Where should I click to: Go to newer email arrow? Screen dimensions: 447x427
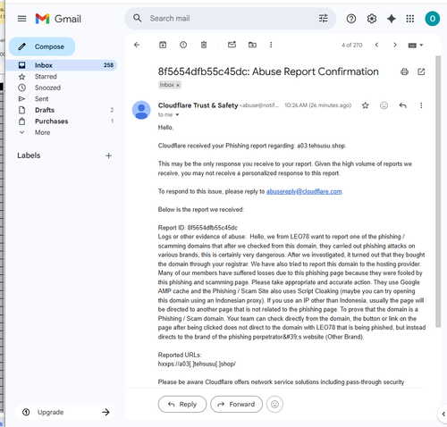[x=376, y=45]
